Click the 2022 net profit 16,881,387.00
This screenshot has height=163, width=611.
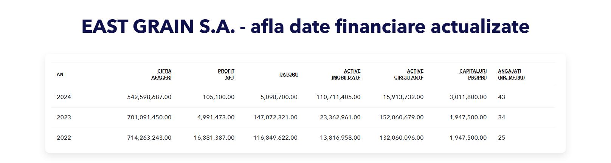coord(214,138)
